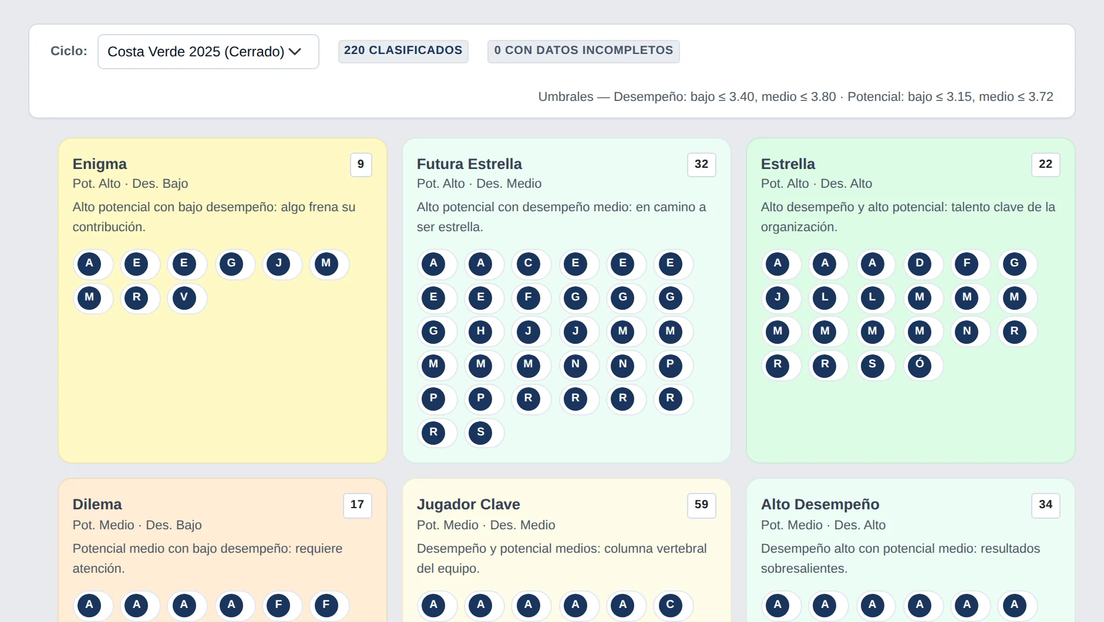This screenshot has height=622, width=1104.
Task: Click the "talento clave de la organización" description
Action: pos(908,217)
